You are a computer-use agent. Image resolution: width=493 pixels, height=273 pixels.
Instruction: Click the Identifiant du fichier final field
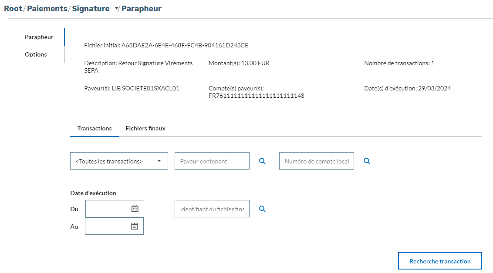[212, 209]
